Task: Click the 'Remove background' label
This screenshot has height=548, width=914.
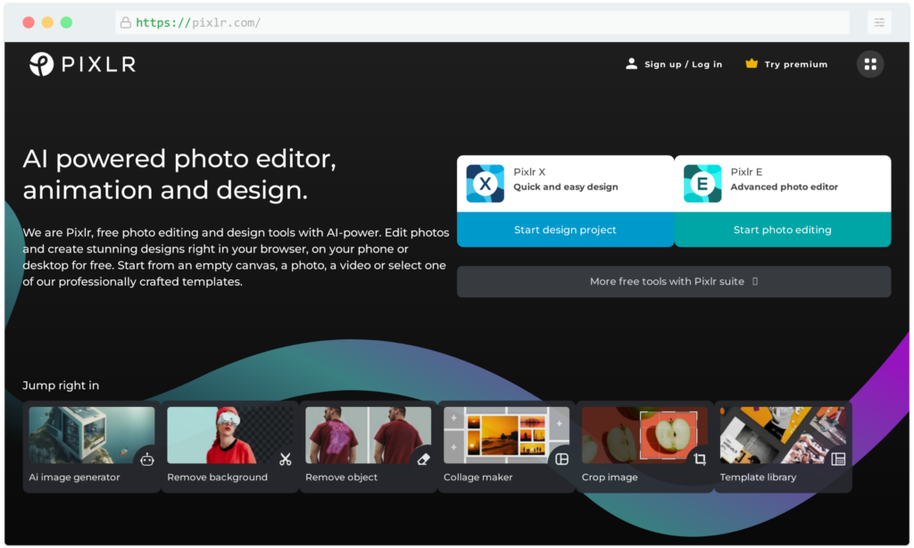Action: pyautogui.click(x=217, y=477)
